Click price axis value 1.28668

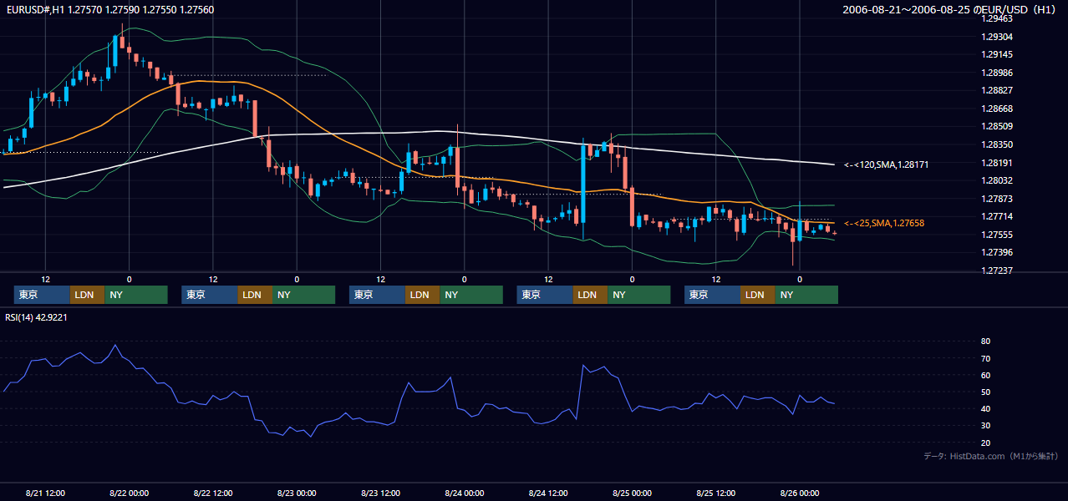pyautogui.click(x=996, y=109)
